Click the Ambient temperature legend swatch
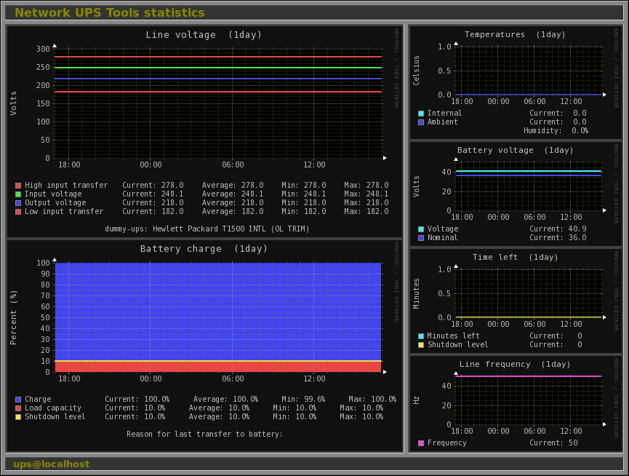 (x=421, y=122)
